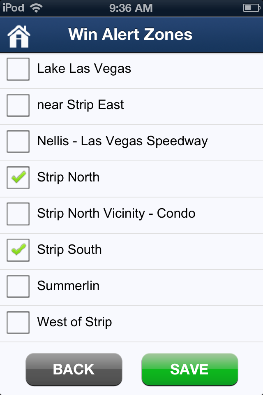This screenshot has height=395, width=263.
Task: Tap the Win Alert Zones title
Action: tap(130, 35)
